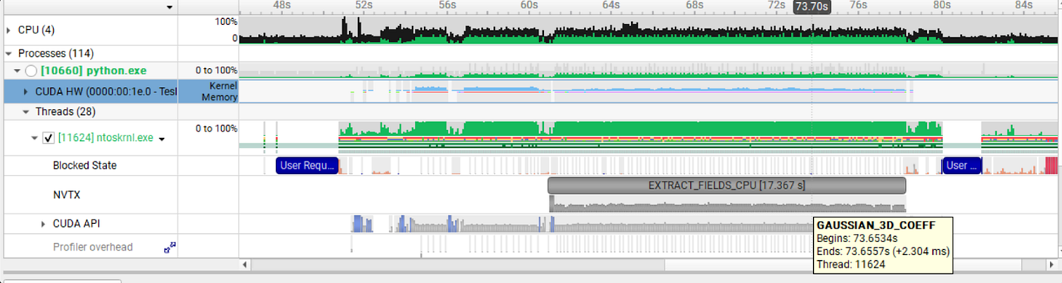Collapse the python.exe process row

point(17,70)
